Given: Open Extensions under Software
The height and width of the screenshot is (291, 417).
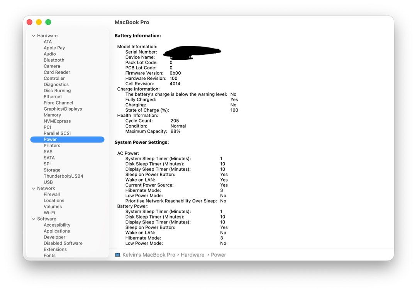Looking at the screenshot, I should [55, 249].
